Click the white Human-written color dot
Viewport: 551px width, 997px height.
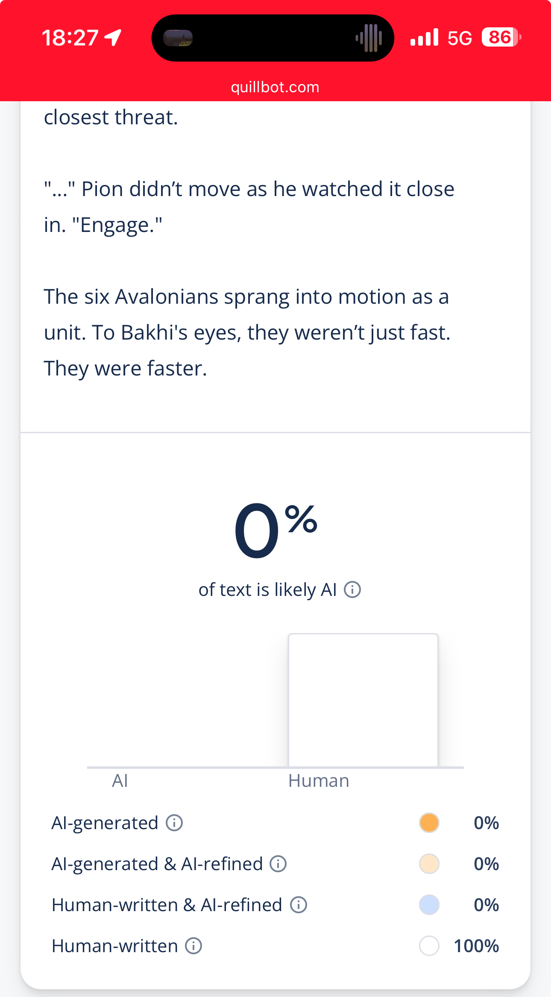click(x=429, y=946)
